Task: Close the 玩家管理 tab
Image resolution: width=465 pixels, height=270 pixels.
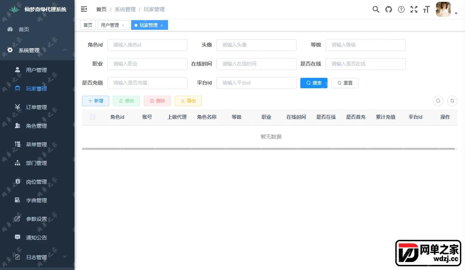Action: 162,25
